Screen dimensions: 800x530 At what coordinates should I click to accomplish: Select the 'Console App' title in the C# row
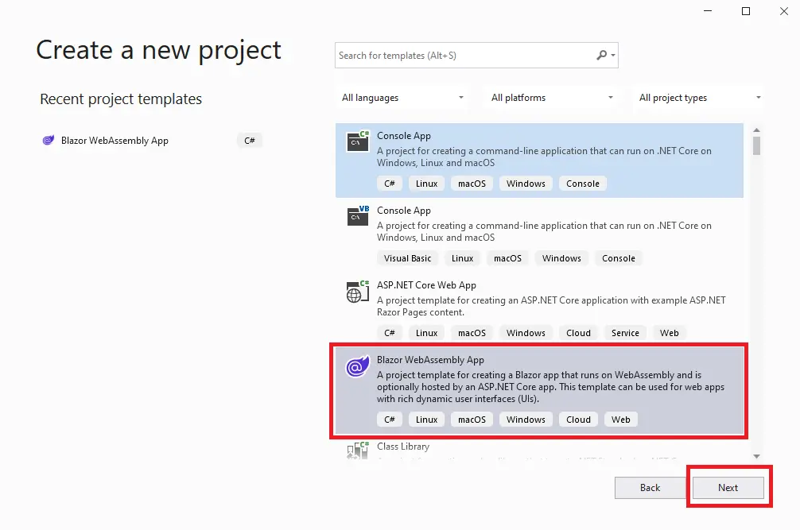(403, 136)
